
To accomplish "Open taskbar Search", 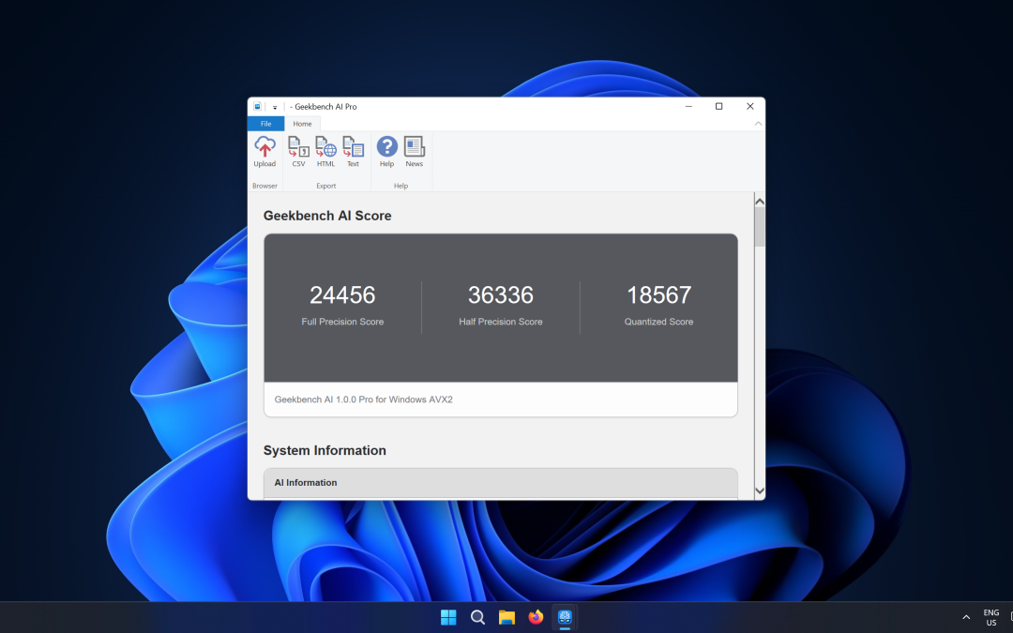I will point(477,617).
